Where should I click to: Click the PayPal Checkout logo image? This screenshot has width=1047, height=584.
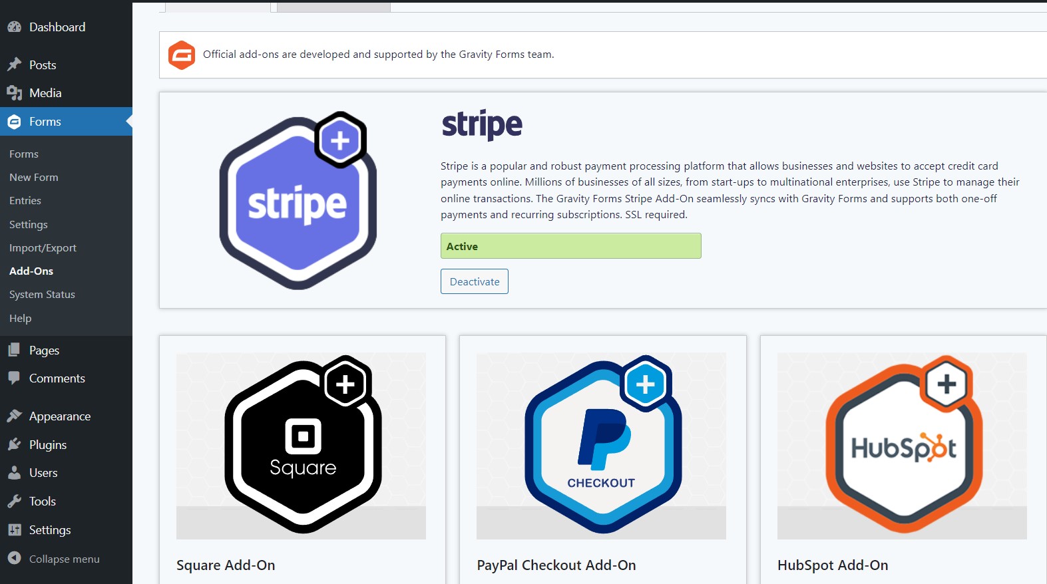[x=601, y=445]
